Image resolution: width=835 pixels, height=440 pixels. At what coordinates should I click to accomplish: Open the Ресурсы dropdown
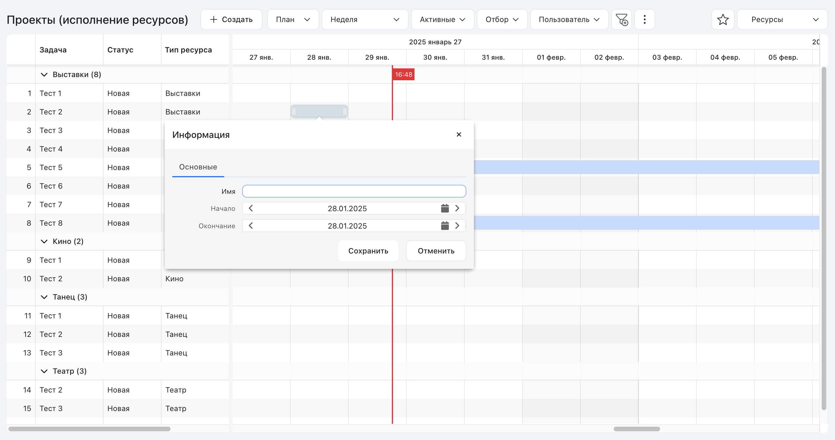(782, 20)
